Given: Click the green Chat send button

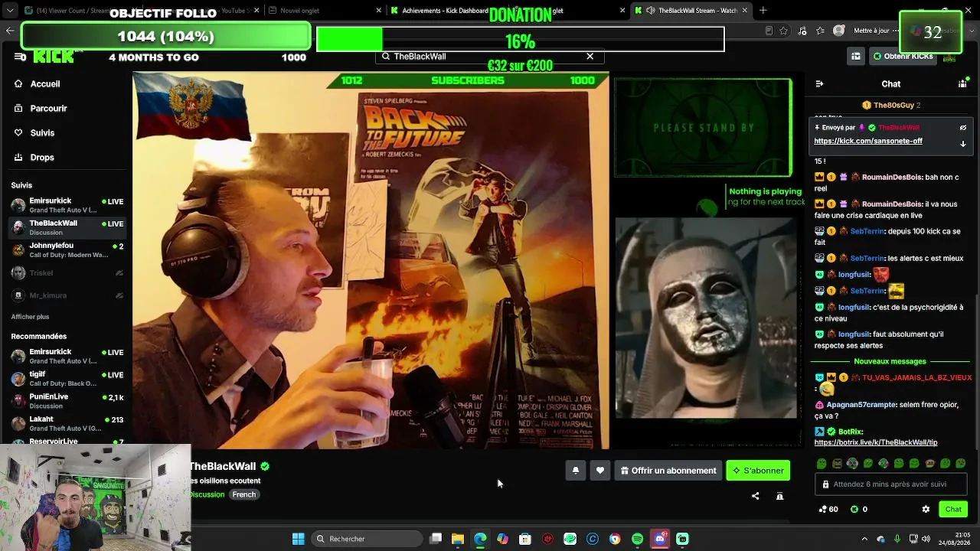Looking at the screenshot, I should coord(953,509).
